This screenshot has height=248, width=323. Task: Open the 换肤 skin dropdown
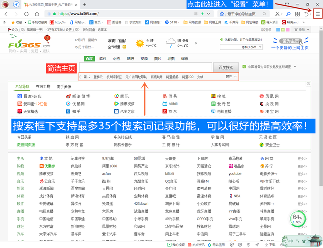point(302,30)
